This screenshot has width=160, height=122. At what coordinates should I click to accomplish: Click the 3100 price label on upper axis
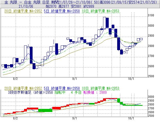coord(151,16)
